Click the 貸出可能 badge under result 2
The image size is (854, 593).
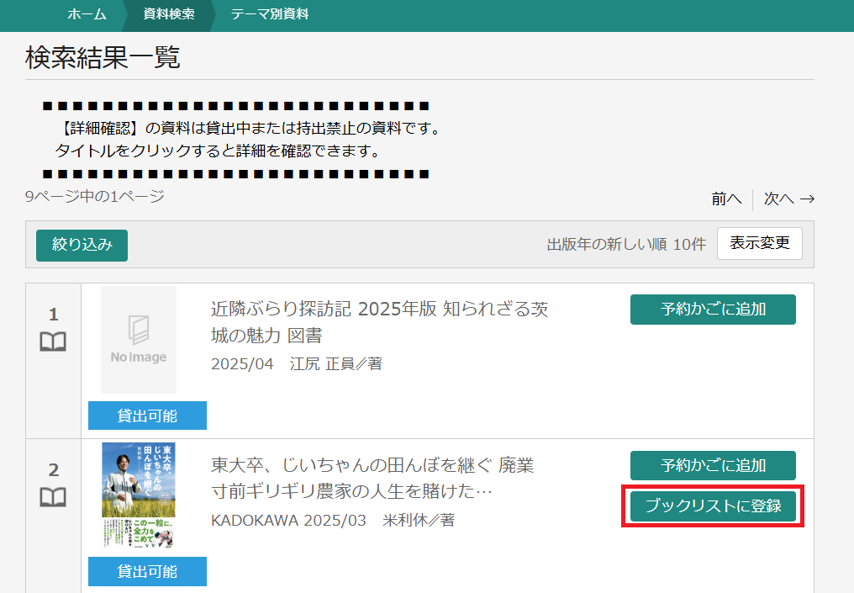[147, 572]
